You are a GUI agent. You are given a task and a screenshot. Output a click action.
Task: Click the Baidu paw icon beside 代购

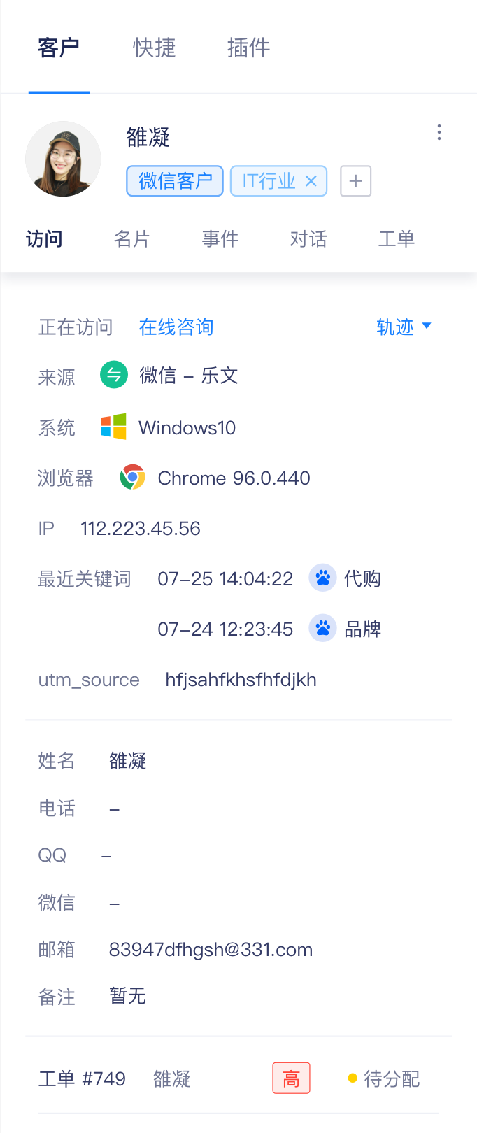click(322, 578)
